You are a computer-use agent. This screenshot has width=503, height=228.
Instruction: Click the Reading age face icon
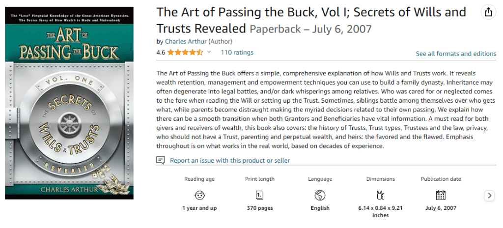coord(199,195)
